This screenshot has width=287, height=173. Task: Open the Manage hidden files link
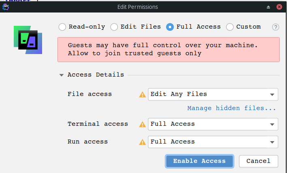coord(232,108)
